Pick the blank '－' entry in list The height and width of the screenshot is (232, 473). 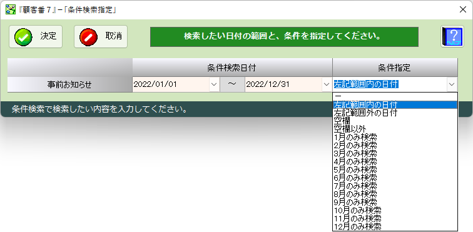coord(395,96)
